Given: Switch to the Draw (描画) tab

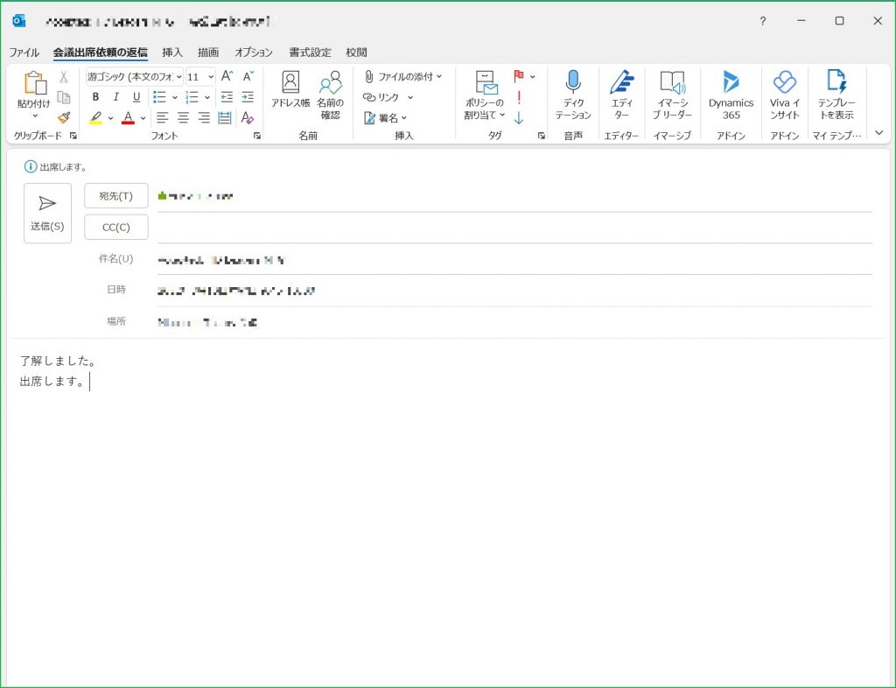Looking at the screenshot, I should (208, 53).
